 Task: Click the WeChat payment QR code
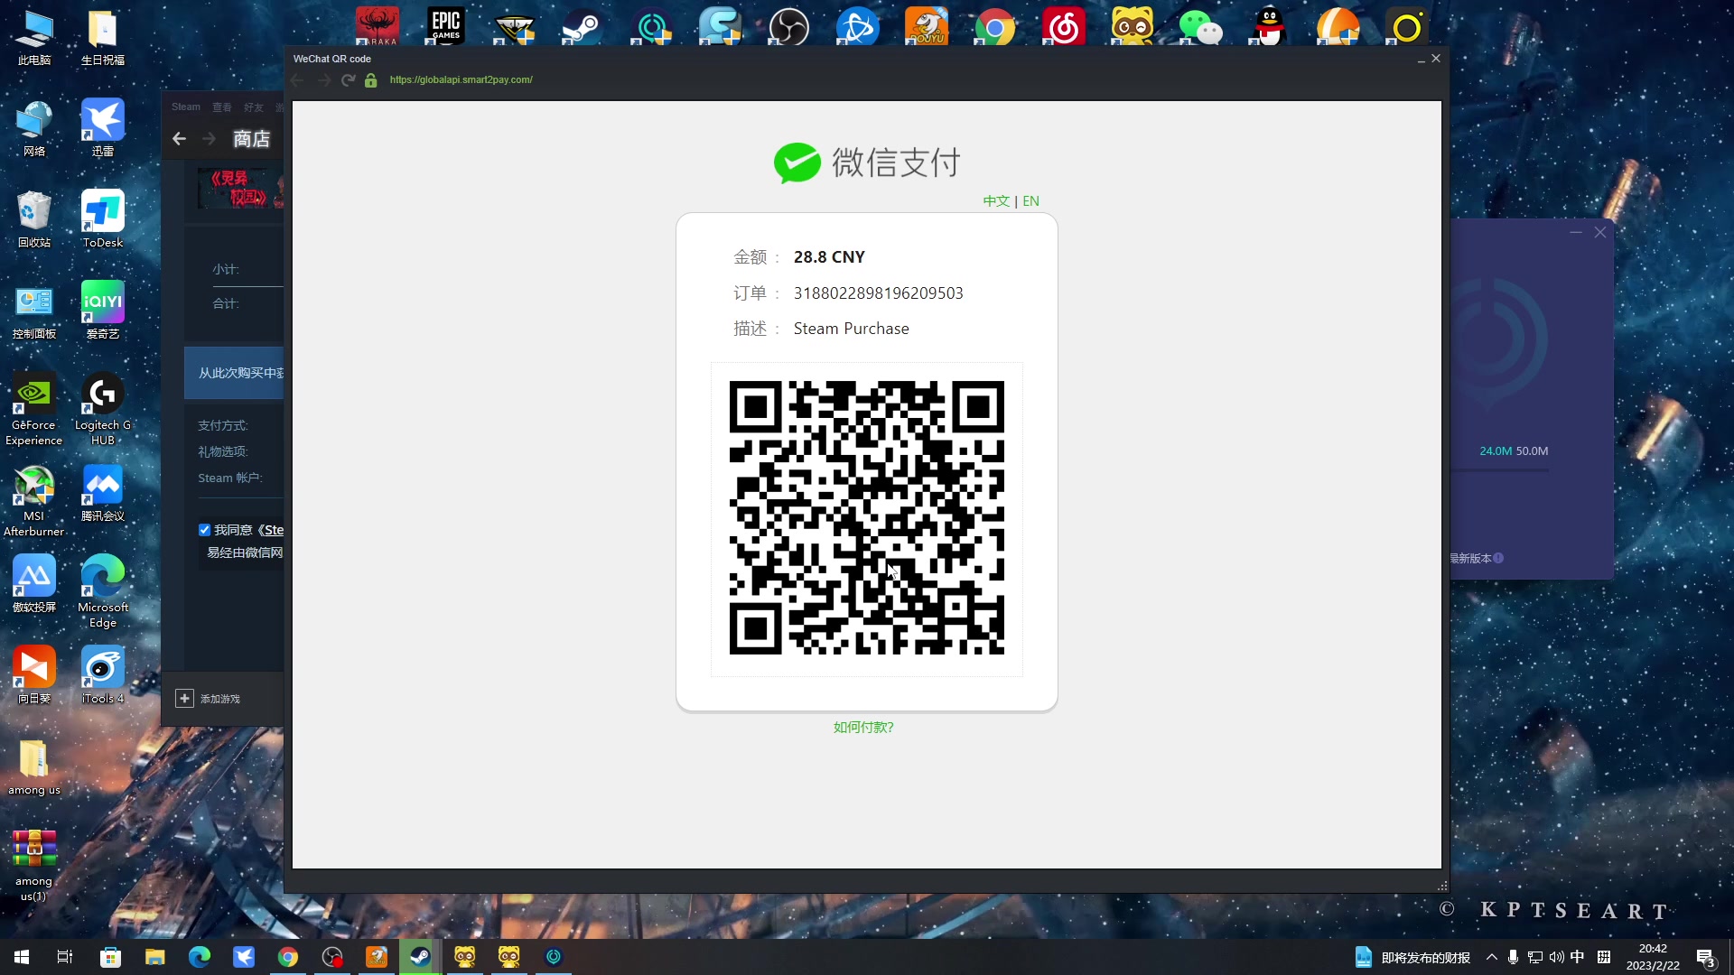866,518
